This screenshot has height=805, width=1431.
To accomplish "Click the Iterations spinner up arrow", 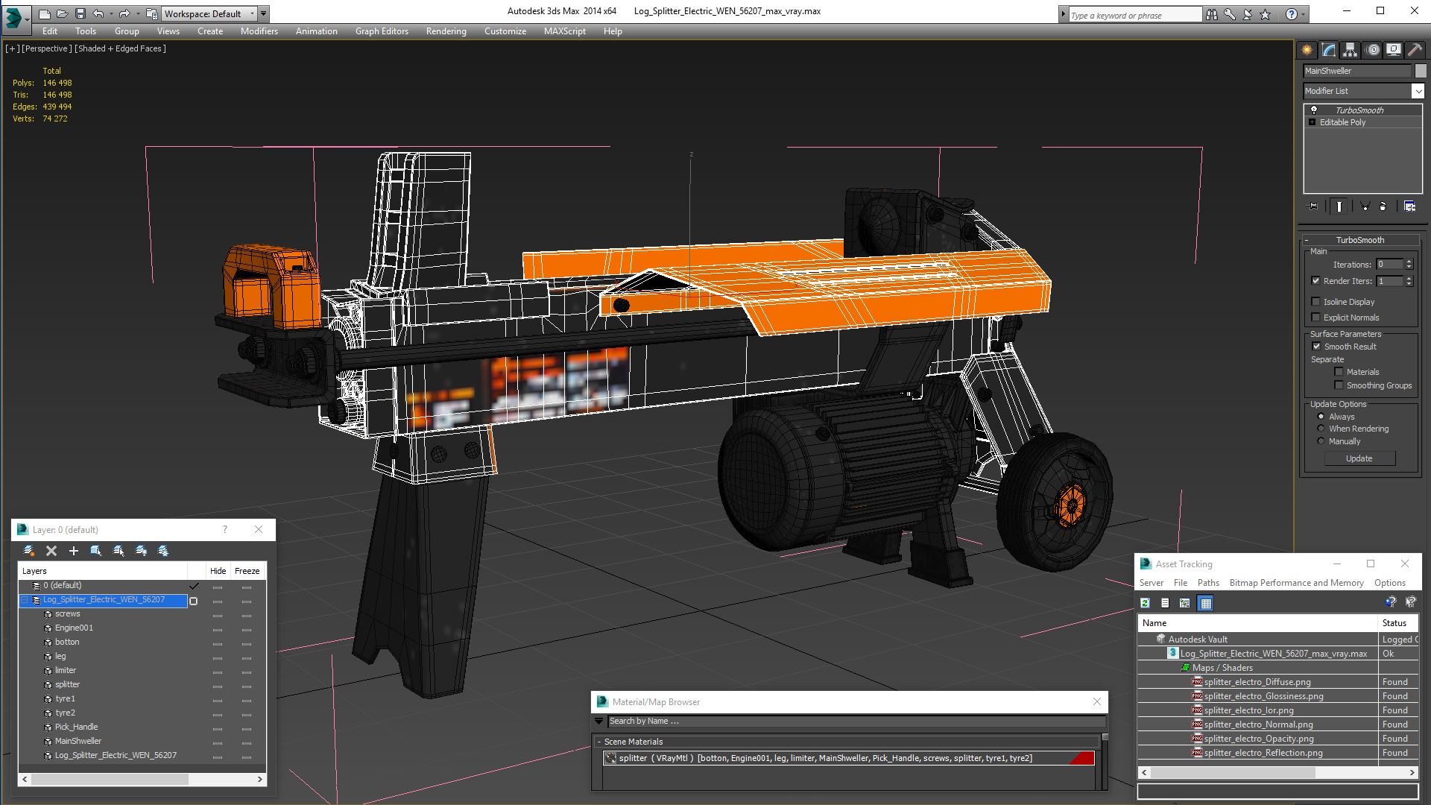I will point(1409,262).
